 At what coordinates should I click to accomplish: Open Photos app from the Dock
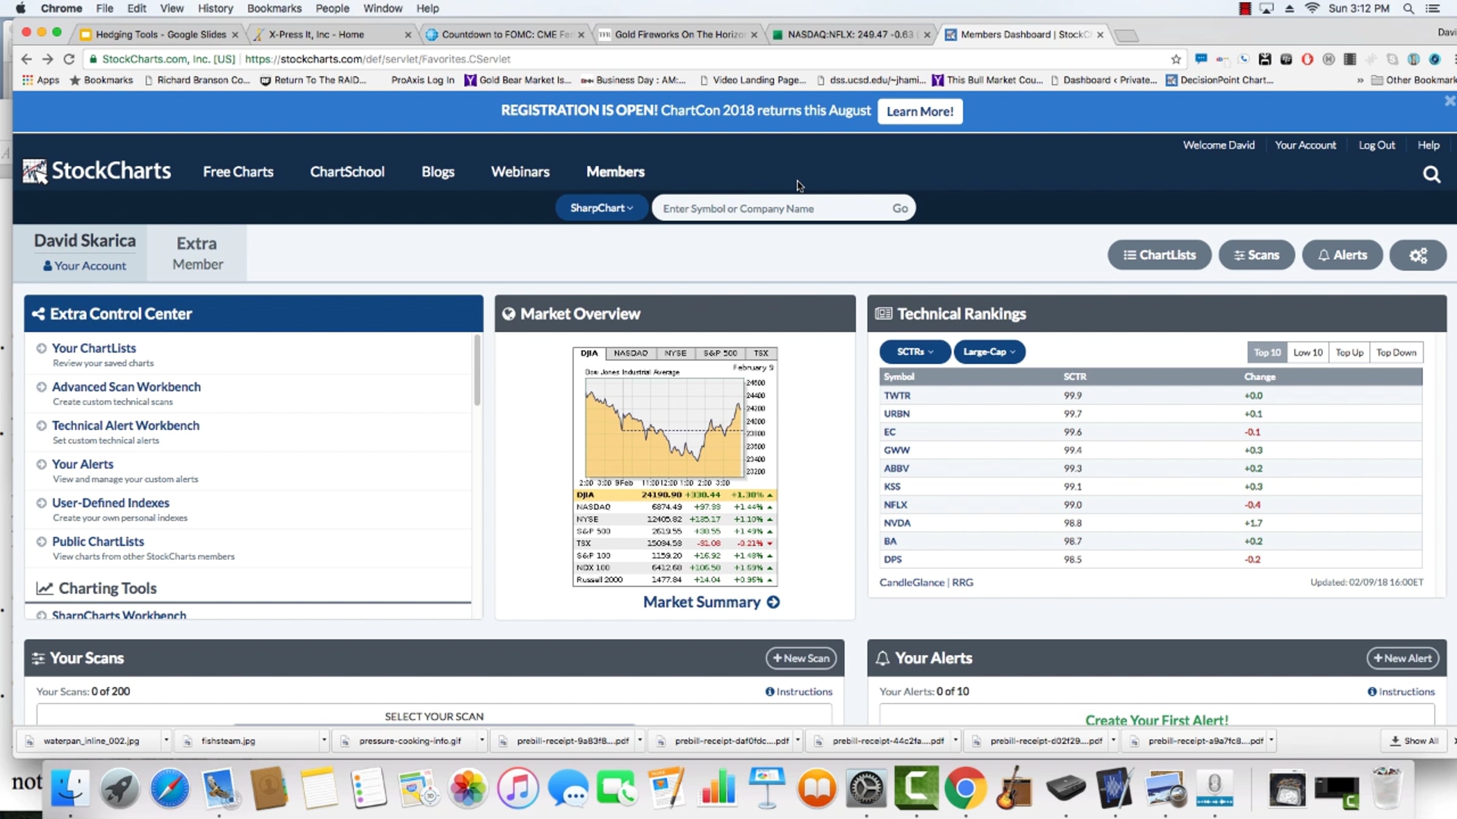[x=468, y=788]
